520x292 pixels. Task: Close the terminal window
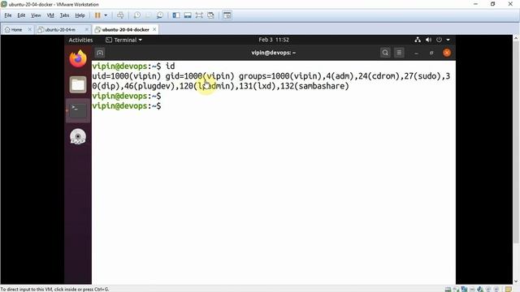[447, 53]
